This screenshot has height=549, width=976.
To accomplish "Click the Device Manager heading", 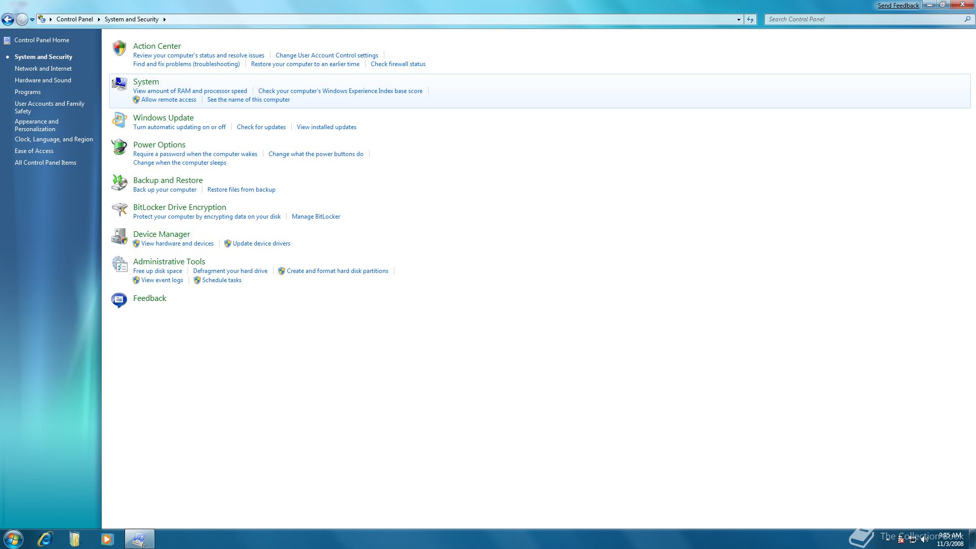I will click(x=162, y=234).
